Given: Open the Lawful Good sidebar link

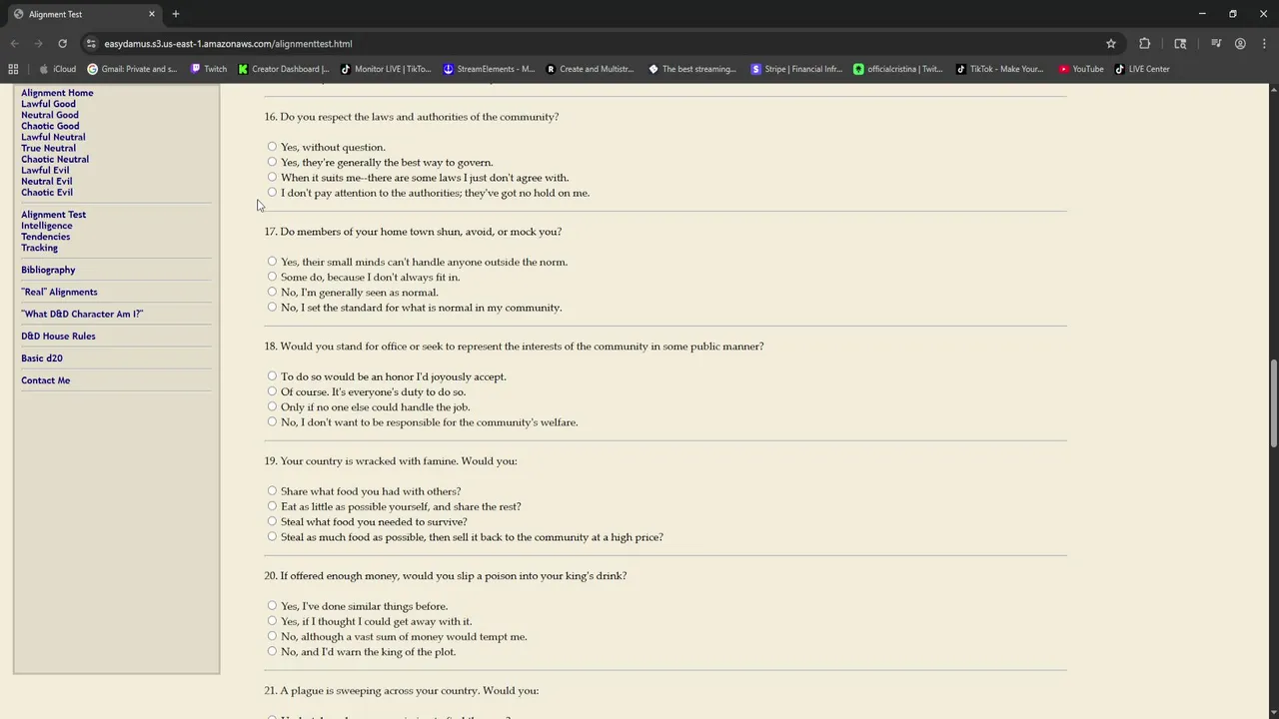Looking at the screenshot, I should pyautogui.click(x=48, y=104).
